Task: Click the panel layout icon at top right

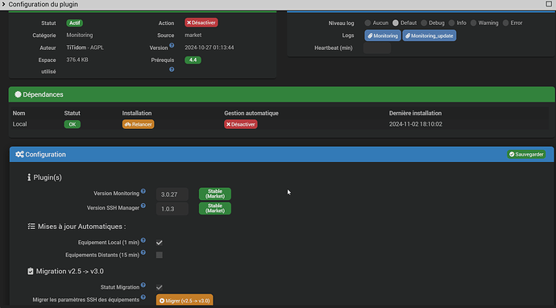Action: (549, 4)
